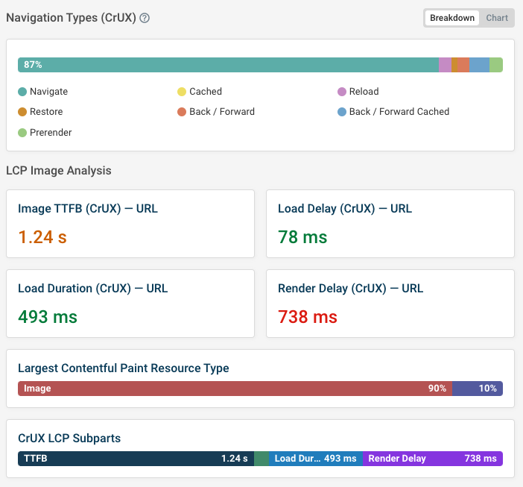Switch to the Chart view

pos(497,18)
